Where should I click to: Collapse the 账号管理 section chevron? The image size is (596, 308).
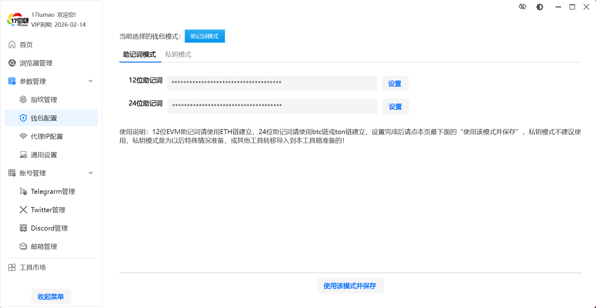(x=91, y=173)
